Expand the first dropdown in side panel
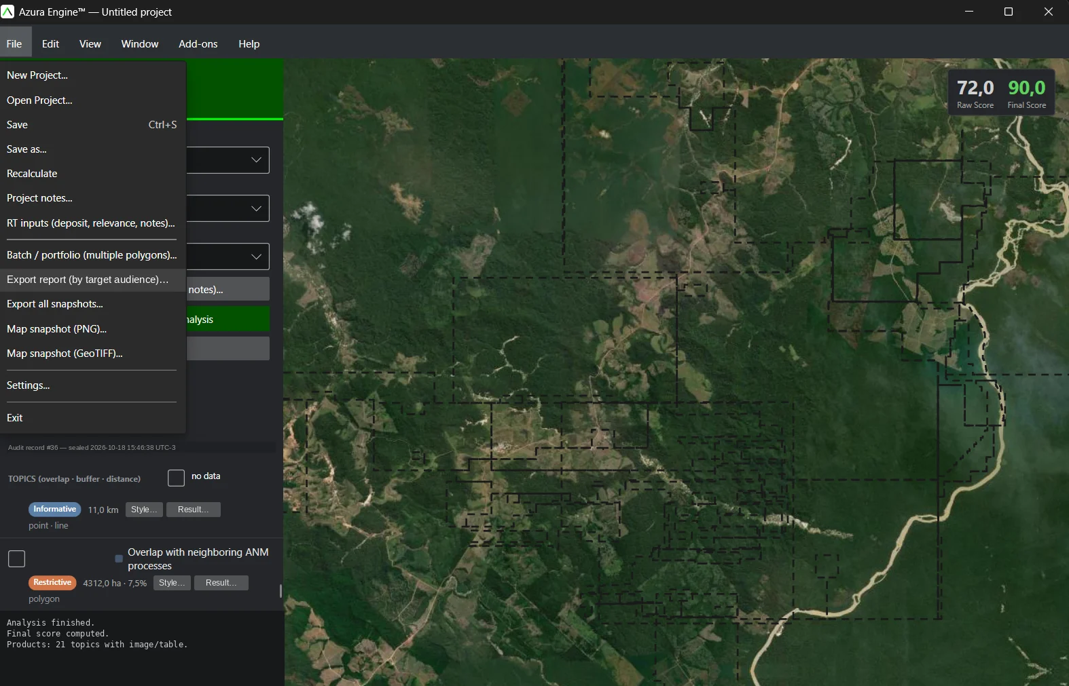 coord(256,159)
